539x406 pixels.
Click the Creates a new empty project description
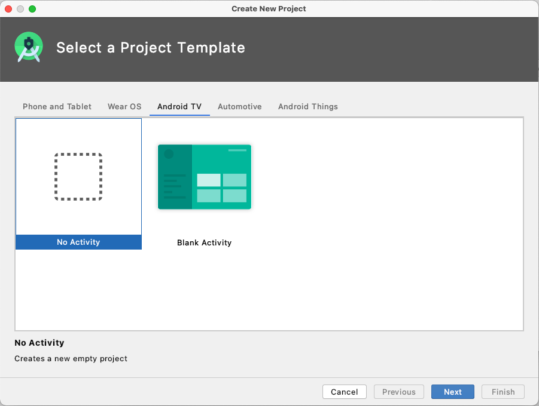(71, 358)
